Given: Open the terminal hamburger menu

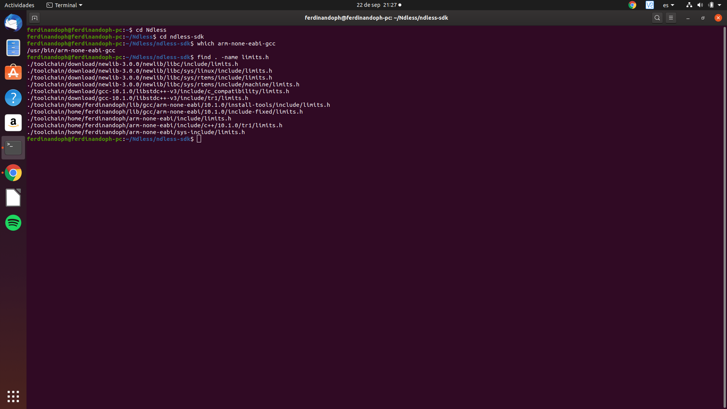Looking at the screenshot, I should coord(671,18).
